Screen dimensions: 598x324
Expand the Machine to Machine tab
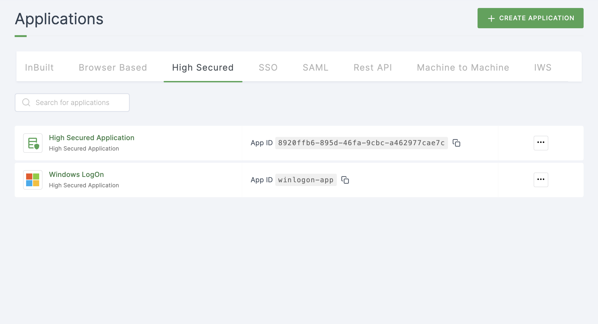point(463,67)
